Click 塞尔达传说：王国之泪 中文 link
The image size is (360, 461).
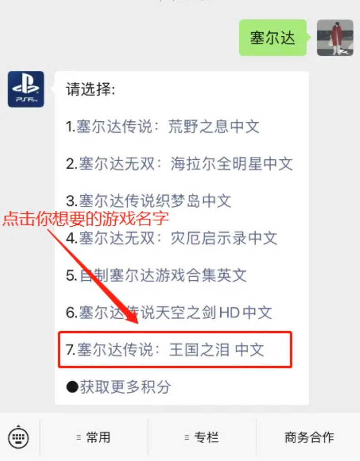click(170, 350)
